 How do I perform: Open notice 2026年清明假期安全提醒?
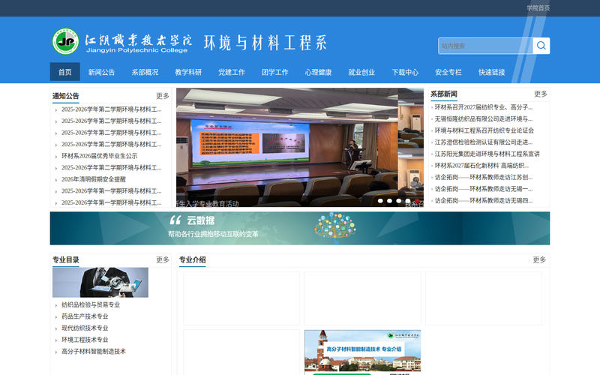pyautogui.click(x=94, y=179)
